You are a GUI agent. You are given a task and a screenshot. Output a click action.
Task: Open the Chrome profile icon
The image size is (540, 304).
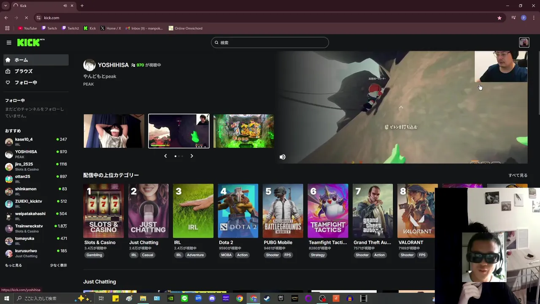click(x=524, y=18)
